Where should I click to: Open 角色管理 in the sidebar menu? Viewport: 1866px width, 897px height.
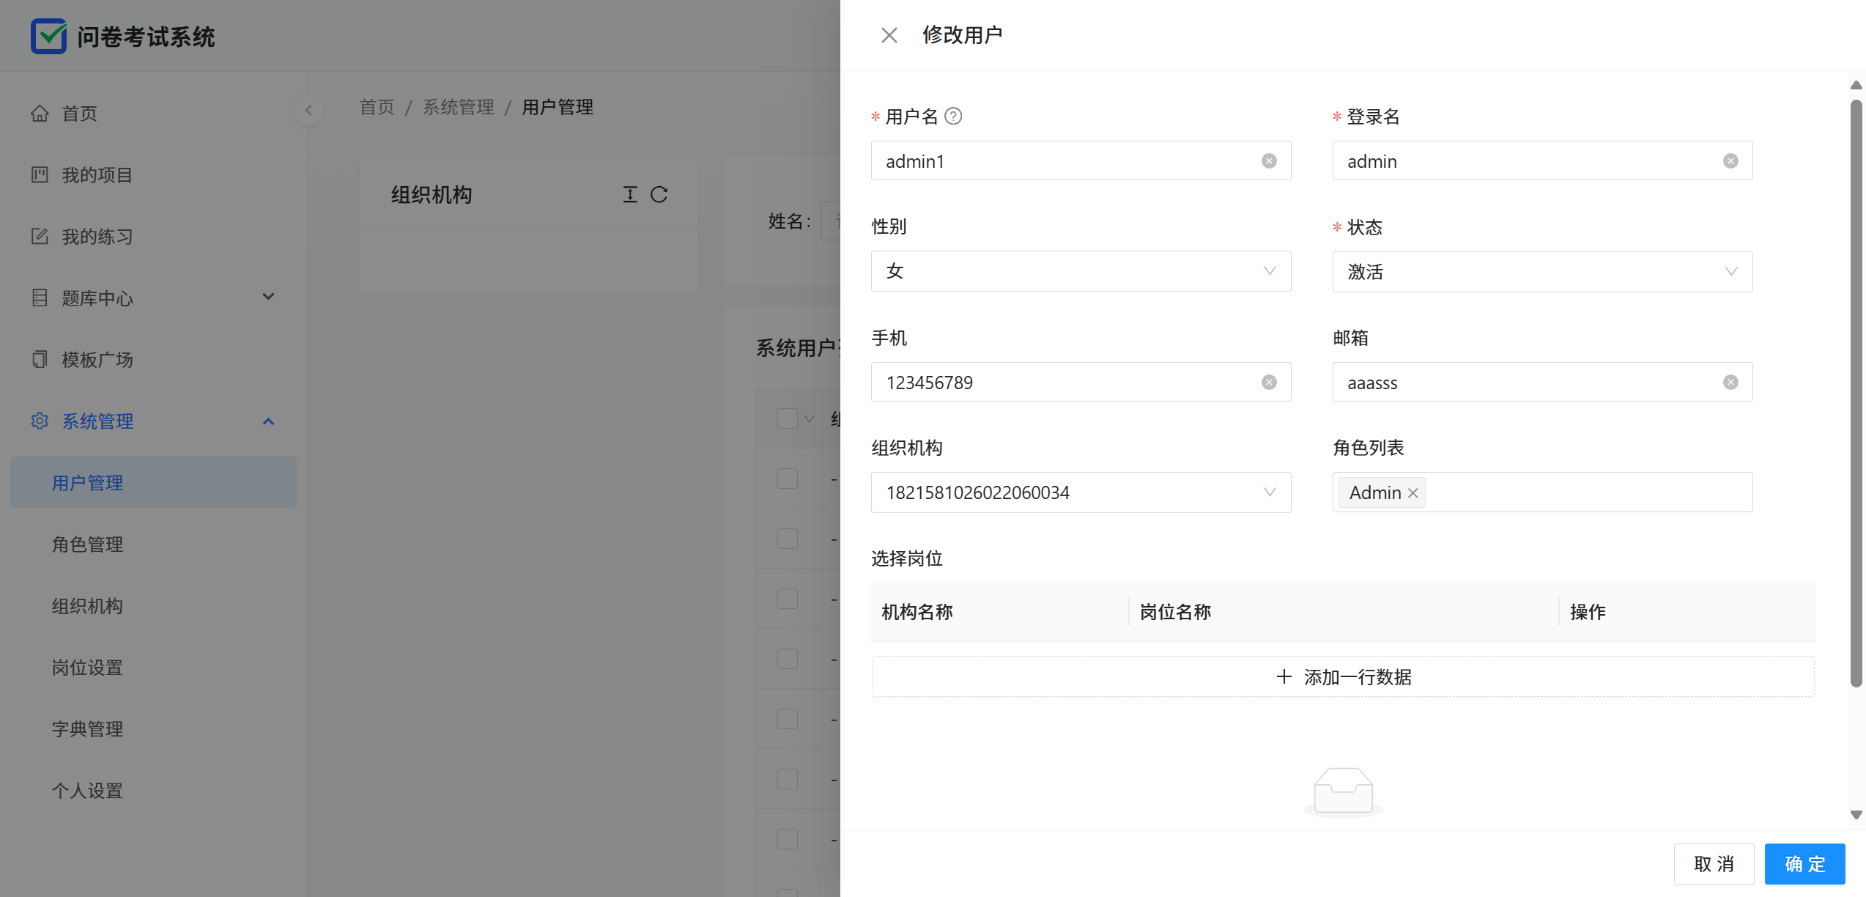pyautogui.click(x=87, y=545)
